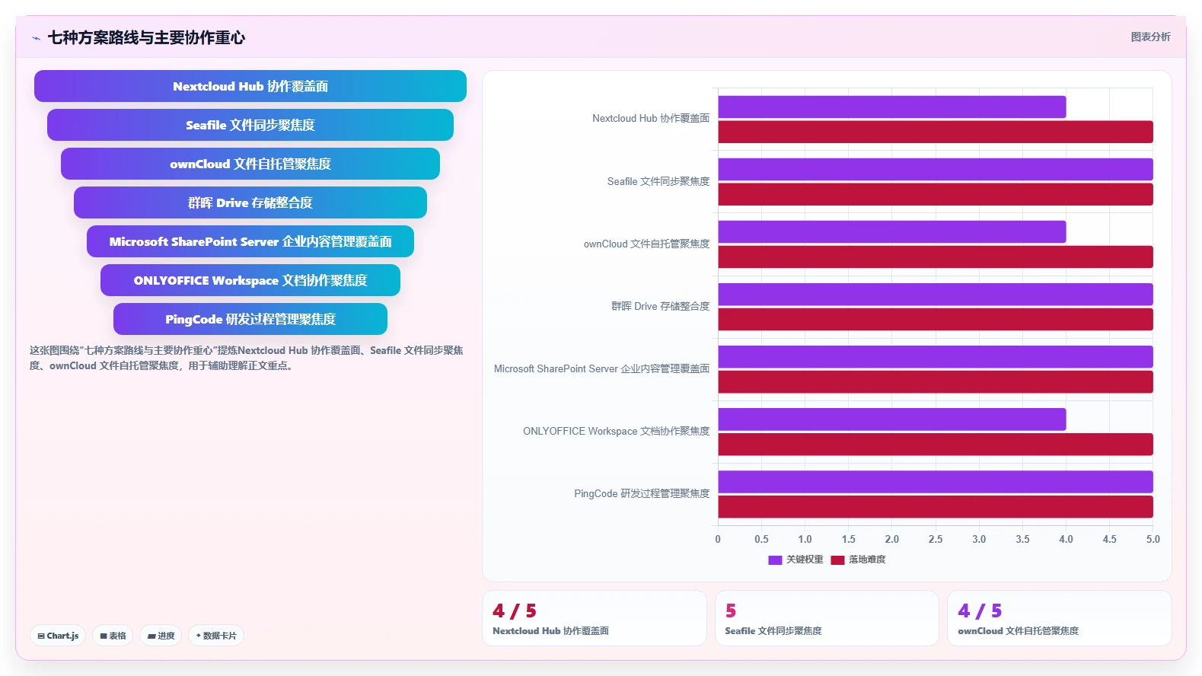Click the 落地难度 legend label text
The height and width of the screenshot is (676, 1202).
click(867, 560)
